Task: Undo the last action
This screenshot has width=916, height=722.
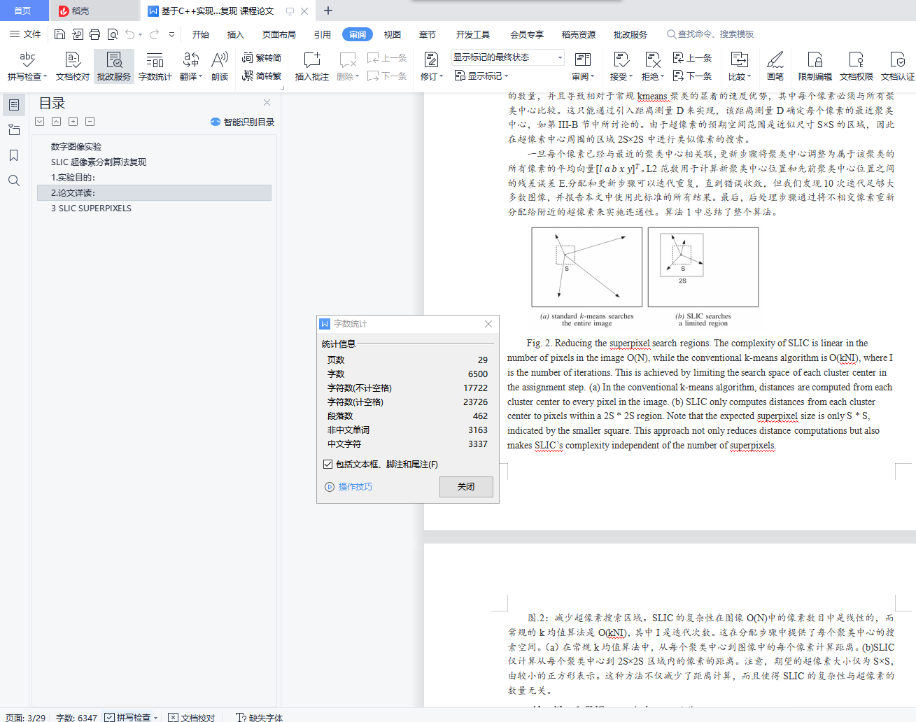Action: tap(130, 34)
